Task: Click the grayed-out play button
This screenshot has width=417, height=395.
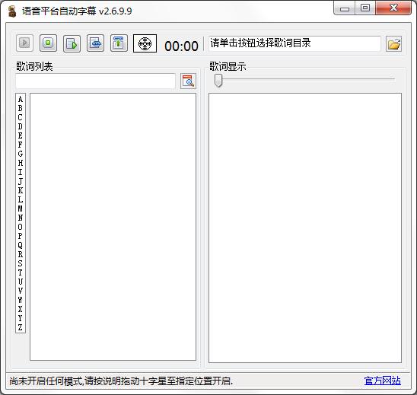Action: [x=24, y=43]
